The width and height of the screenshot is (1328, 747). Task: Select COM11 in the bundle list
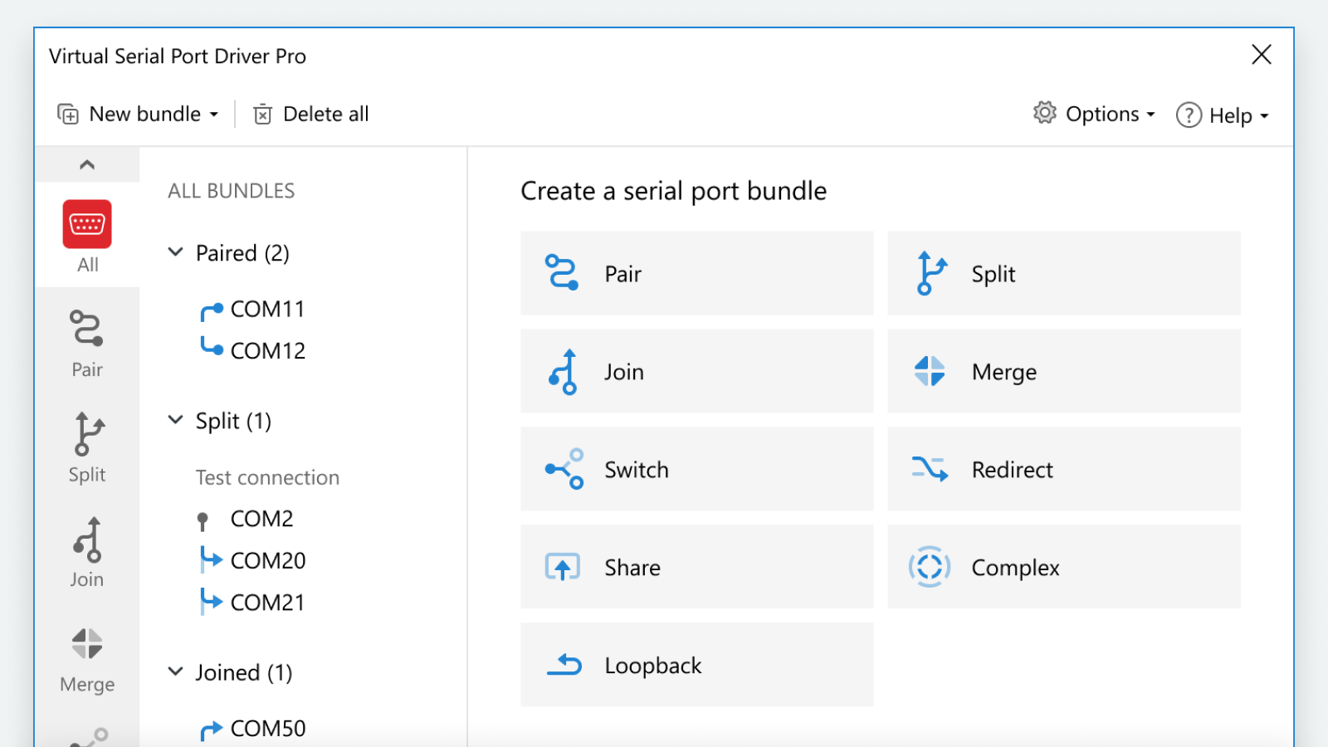tap(267, 310)
